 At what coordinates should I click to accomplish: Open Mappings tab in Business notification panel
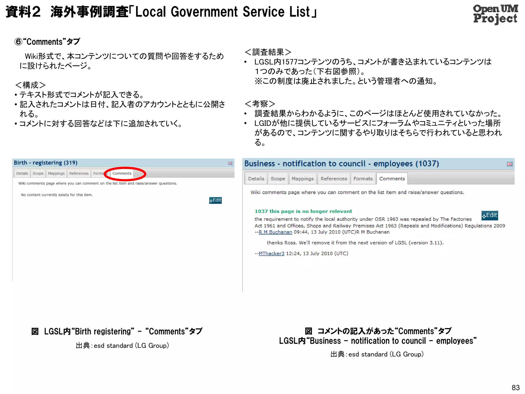pos(303,179)
